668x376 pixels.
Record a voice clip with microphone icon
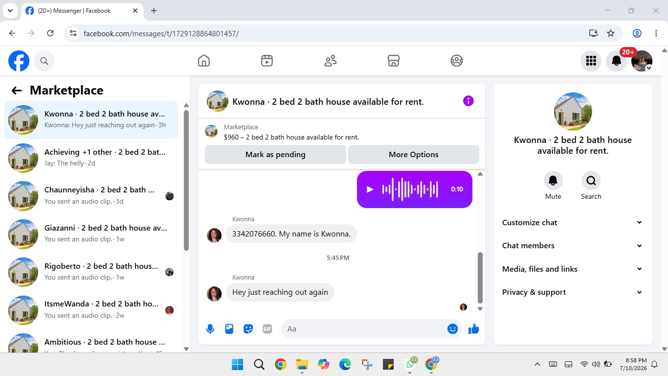click(x=210, y=329)
